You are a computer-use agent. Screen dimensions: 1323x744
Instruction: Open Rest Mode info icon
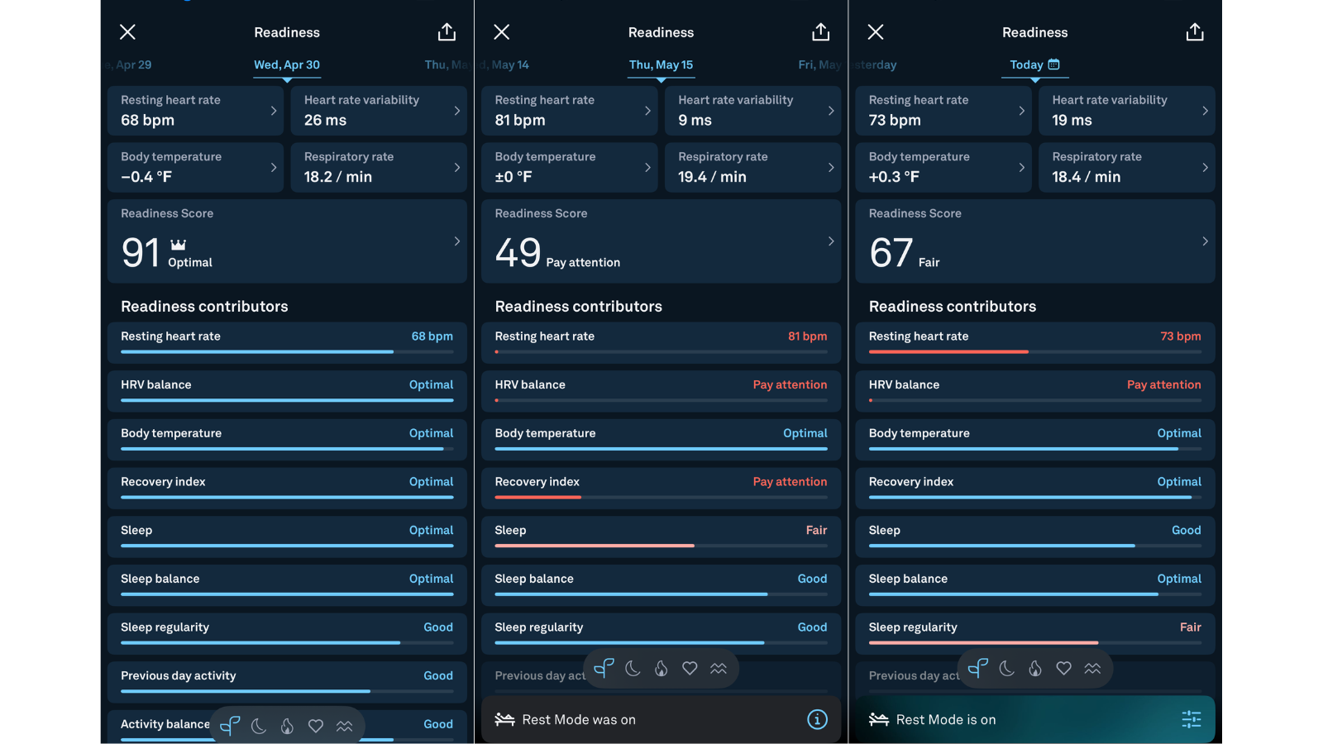[817, 720]
